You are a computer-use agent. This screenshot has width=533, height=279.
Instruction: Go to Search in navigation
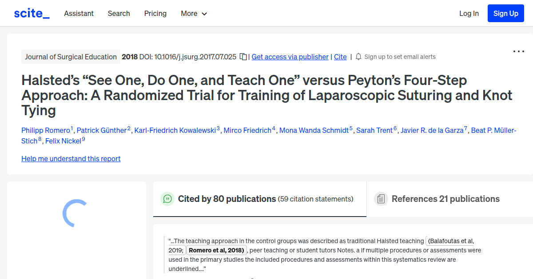pos(119,13)
